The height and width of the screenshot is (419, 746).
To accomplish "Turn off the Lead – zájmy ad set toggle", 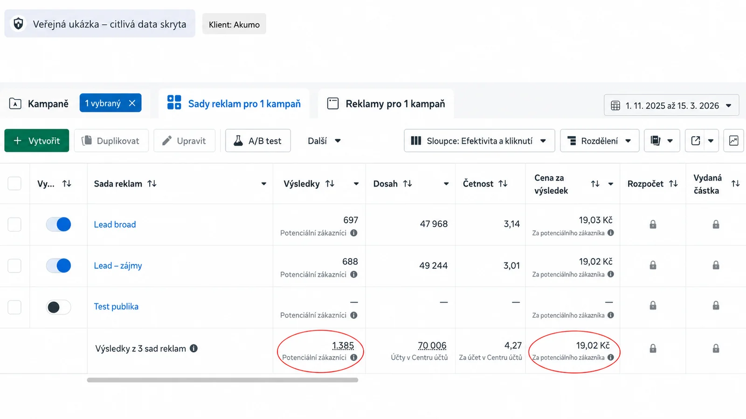I will click(58, 266).
